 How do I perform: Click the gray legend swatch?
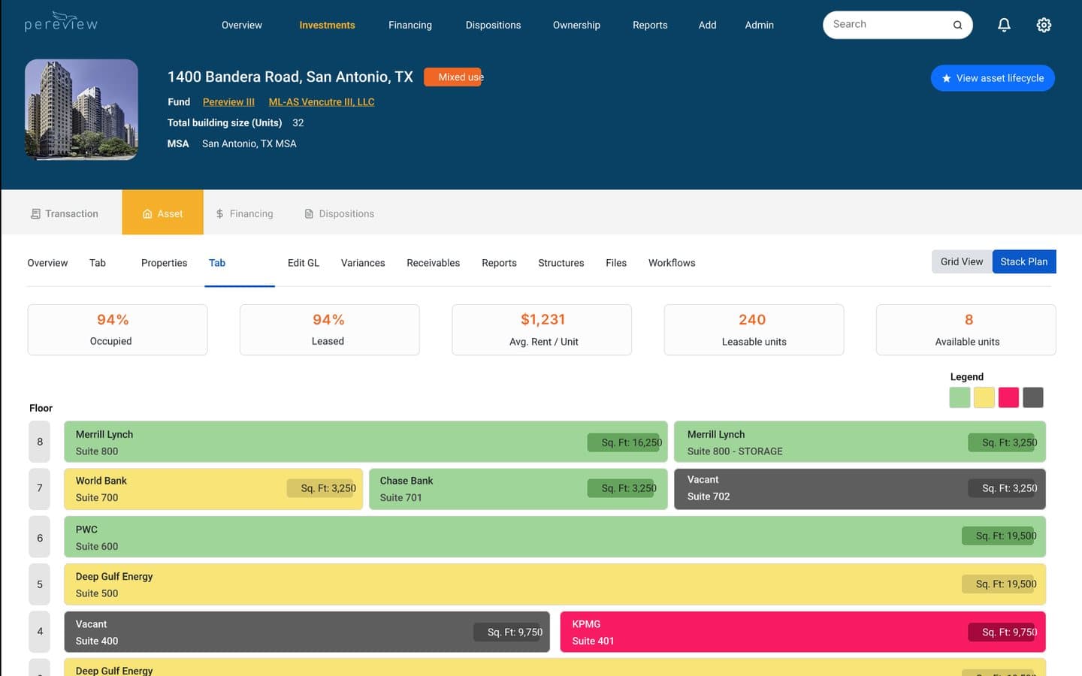[x=1033, y=397]
